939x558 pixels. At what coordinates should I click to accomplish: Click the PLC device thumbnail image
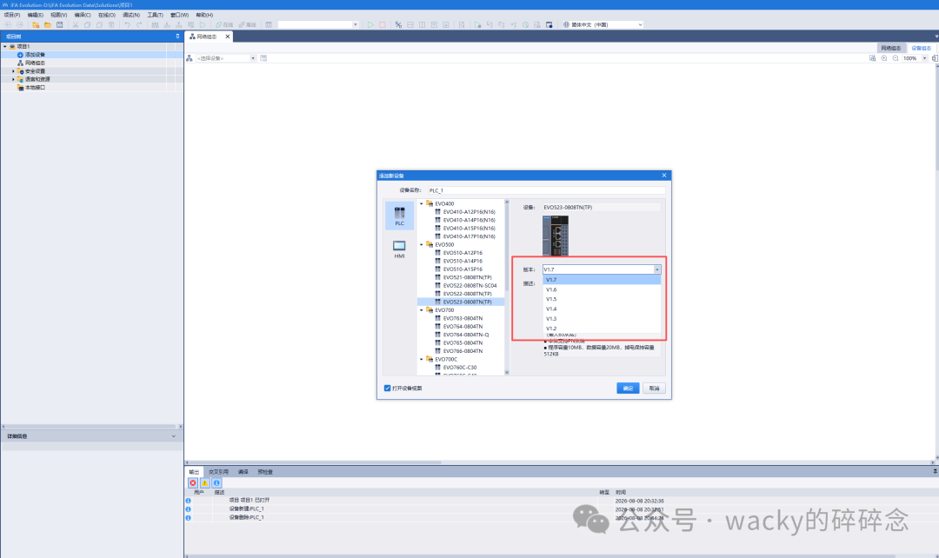555,236
